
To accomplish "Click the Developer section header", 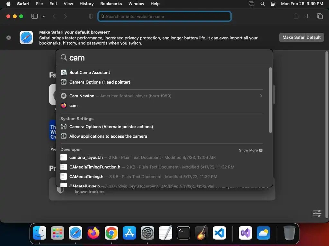I will tap(71, 149).
